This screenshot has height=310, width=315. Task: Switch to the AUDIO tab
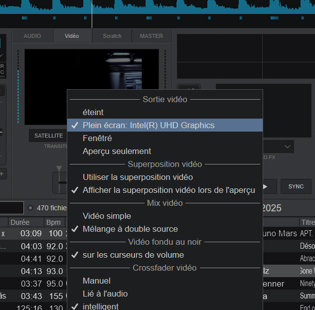point(32,36)
